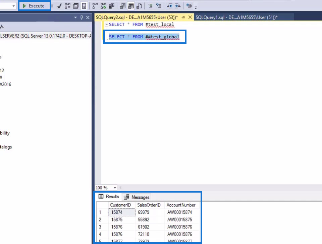Click the CustomerID cell 15874

(x=122, y=212)
